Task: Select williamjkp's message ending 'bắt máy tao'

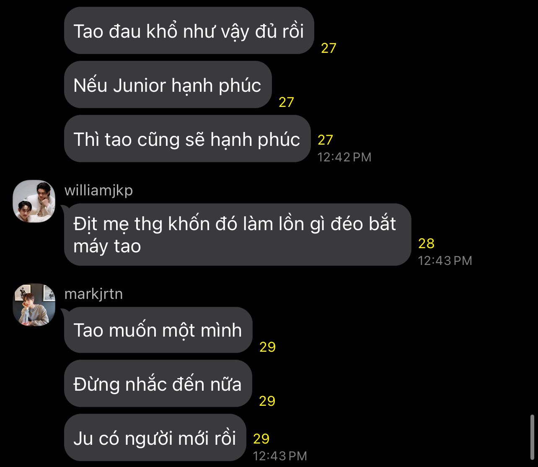Action: [238, 235]
